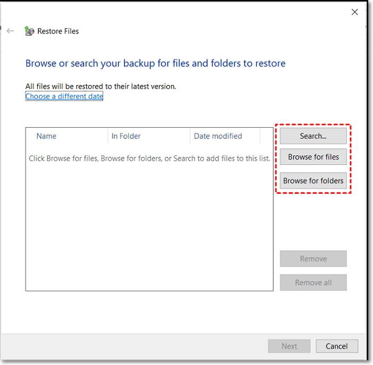The image size is (373, 365).
Task: Click the empty area of the file list
Action: pos(149,229)
